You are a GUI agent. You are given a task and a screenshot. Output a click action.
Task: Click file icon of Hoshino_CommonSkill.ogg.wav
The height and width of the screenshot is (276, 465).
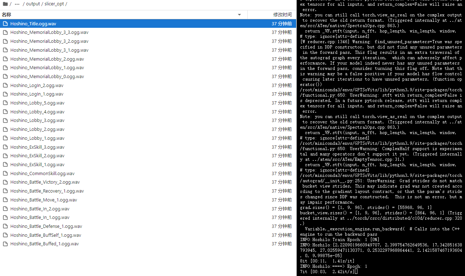pyautogui.click(x=5, y=174)
